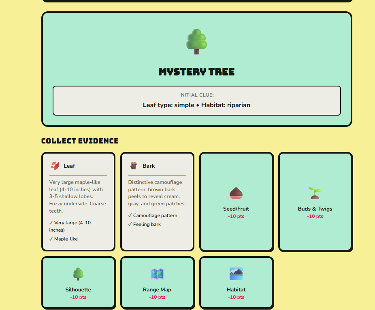Click the seedling Buds & Twigs icon
Viewport: 375px width, 310px height.
[315, 193]
